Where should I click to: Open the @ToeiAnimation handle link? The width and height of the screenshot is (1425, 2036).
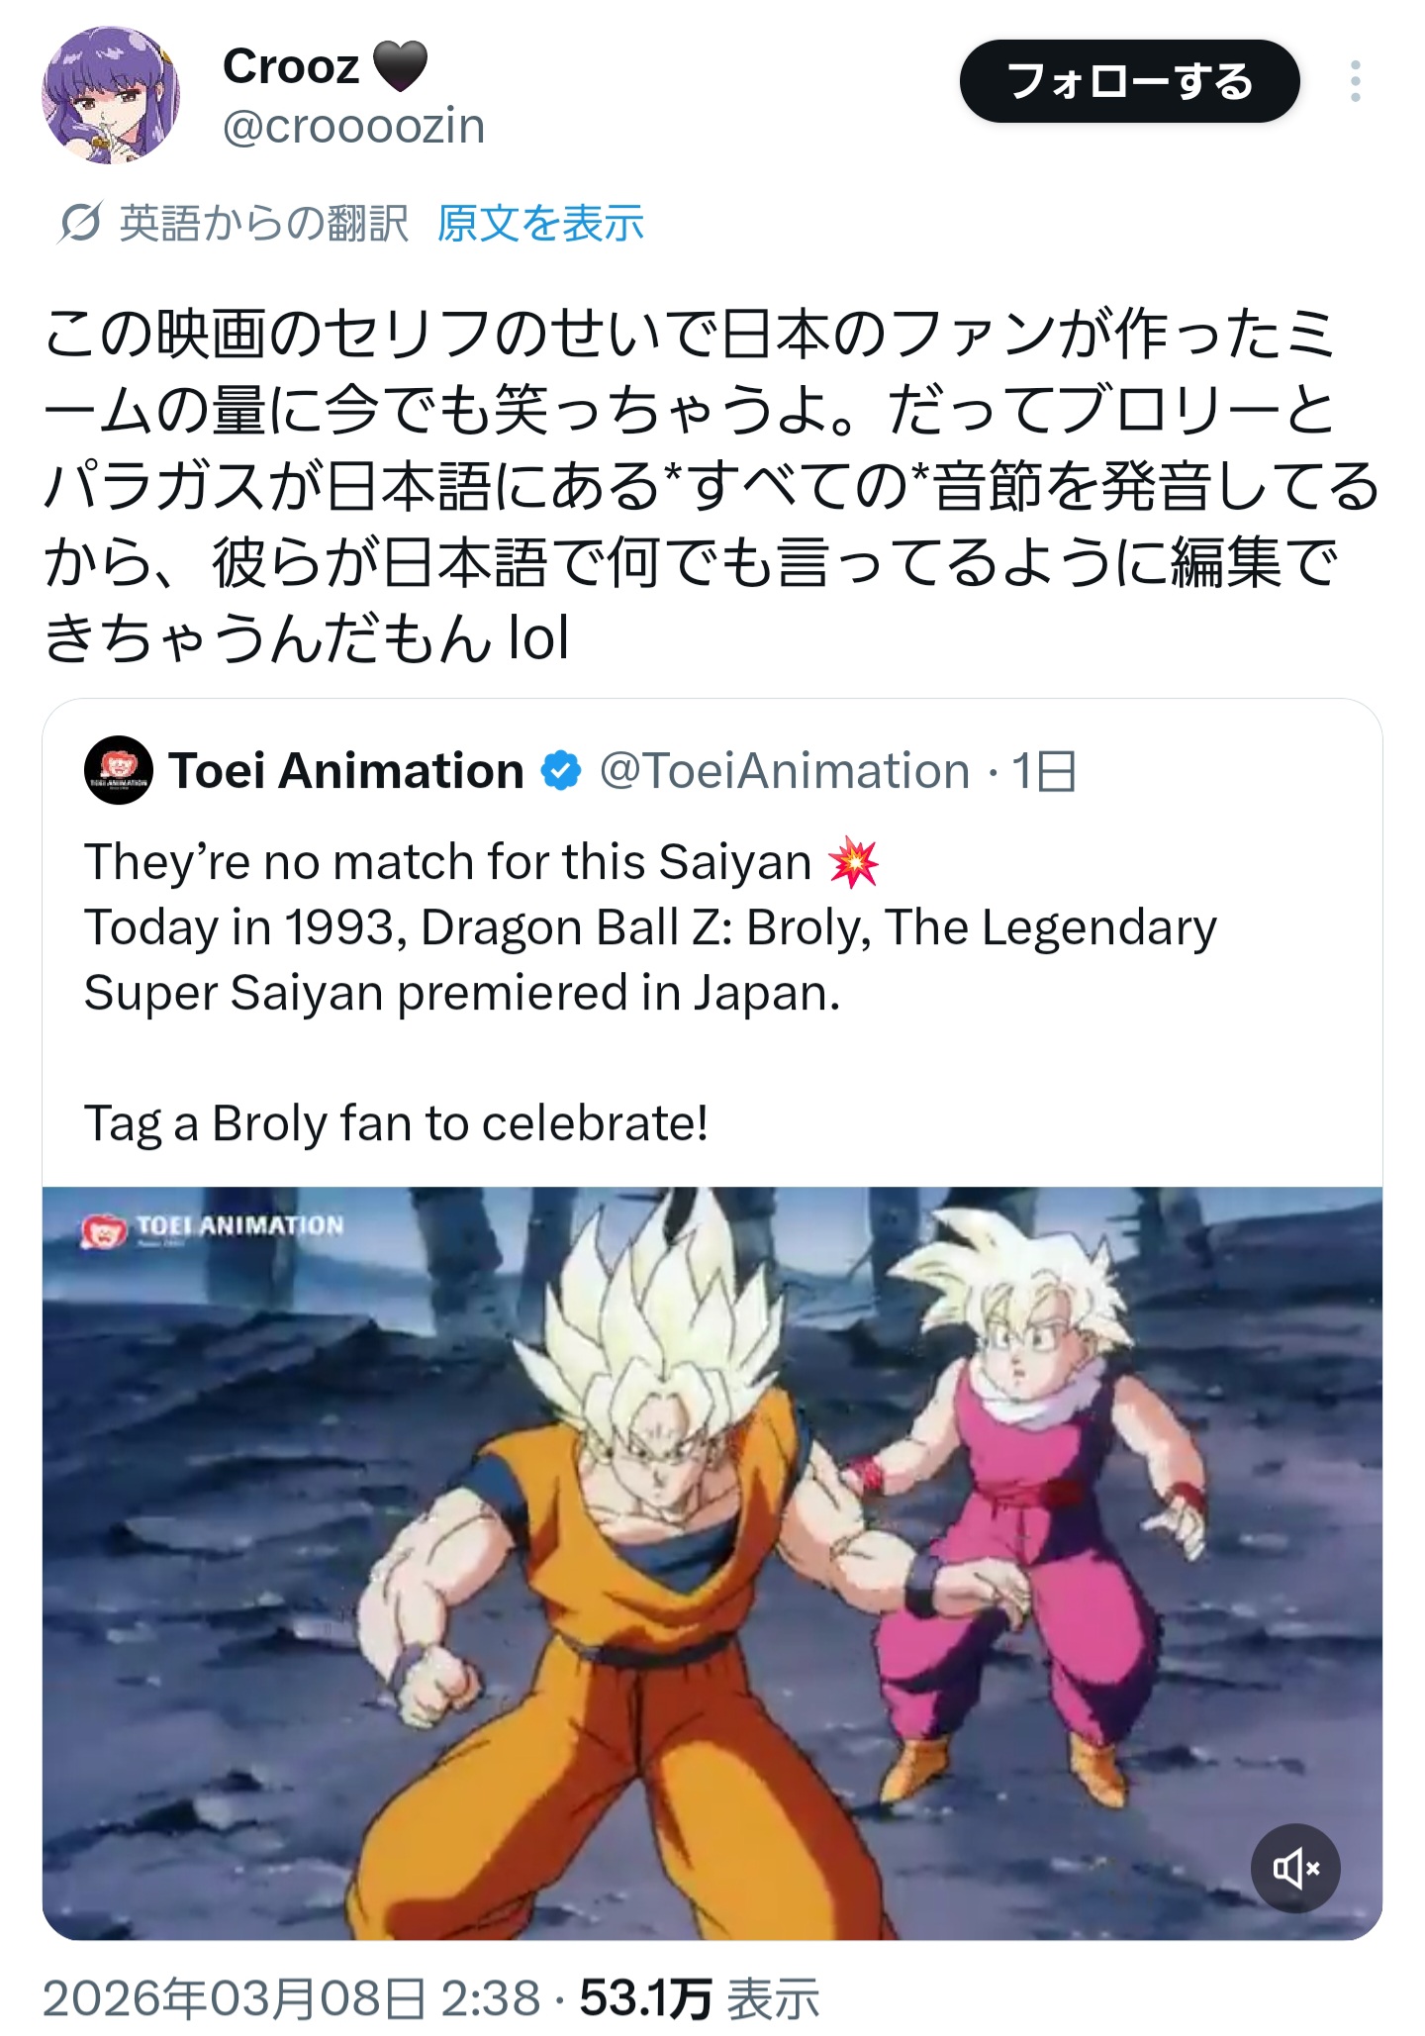(x=785, y=771)
